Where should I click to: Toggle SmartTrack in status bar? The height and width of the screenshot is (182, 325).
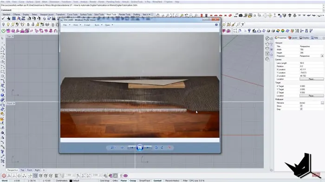(x=145, y=181)
